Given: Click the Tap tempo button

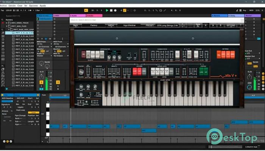Looking at the screenshot, I should [2, 11].
